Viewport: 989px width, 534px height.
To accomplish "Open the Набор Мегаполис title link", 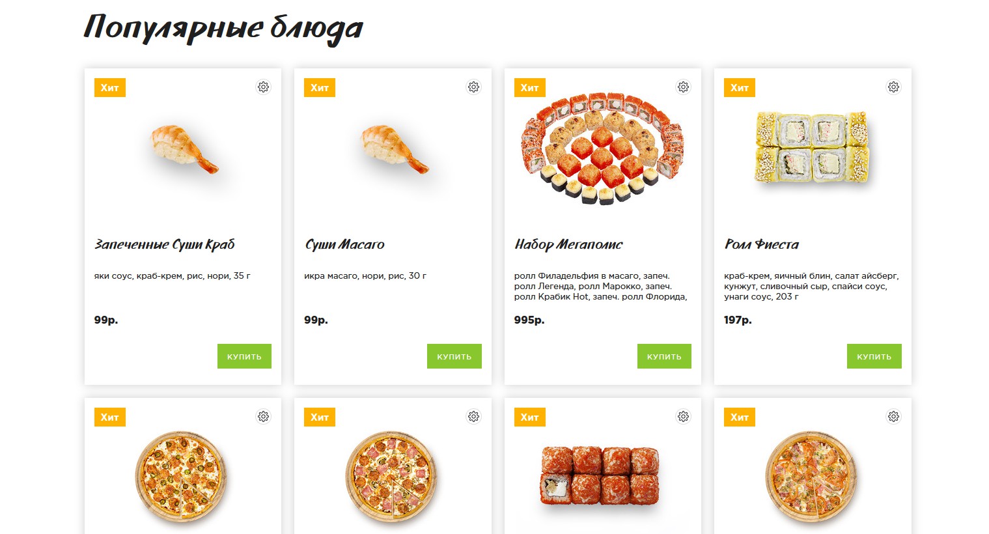I will (568, 245).
